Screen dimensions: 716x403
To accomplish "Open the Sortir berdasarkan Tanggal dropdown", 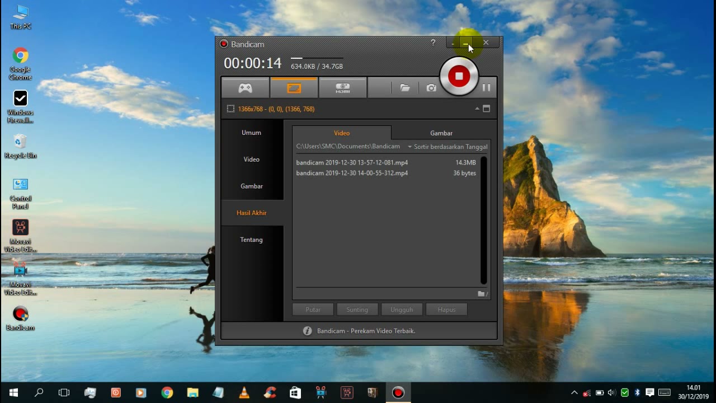I will point(448,147).
